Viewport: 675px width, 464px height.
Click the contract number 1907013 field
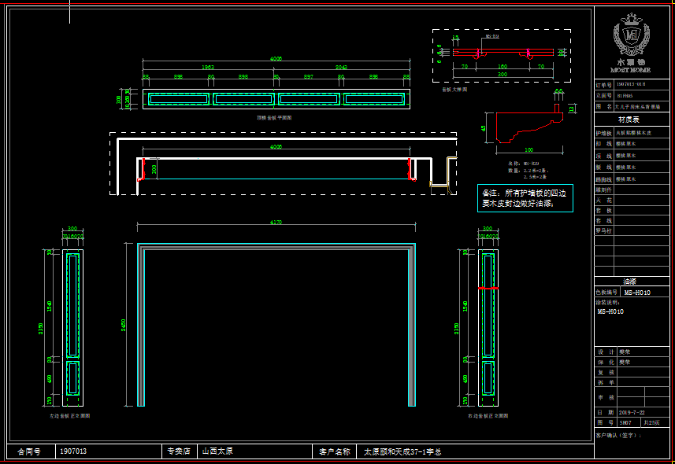[72, 451]
